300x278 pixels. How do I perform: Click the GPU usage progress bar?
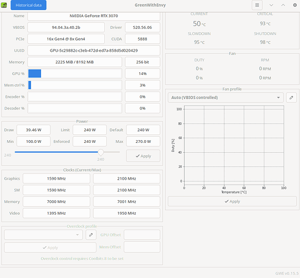(x=75, y=74)
